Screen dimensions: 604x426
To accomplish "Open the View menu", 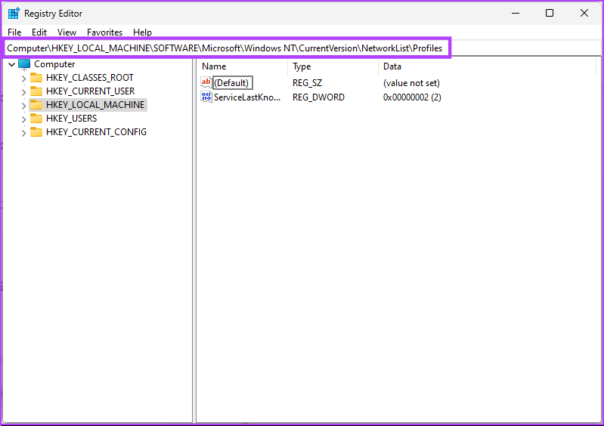I will pyautogui.click(x=67, y=32).
